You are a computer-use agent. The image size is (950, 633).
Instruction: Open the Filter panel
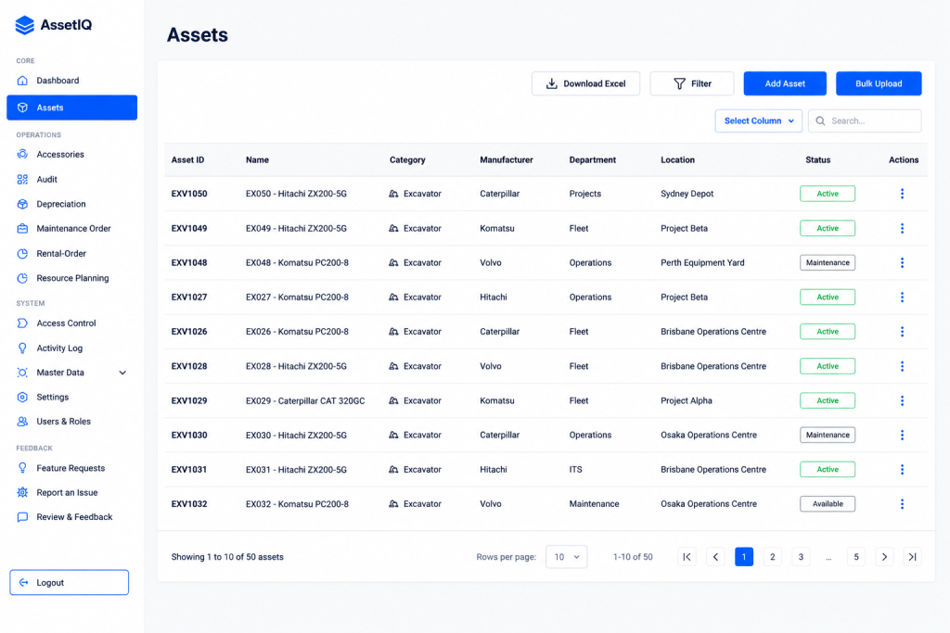[691, 83]
